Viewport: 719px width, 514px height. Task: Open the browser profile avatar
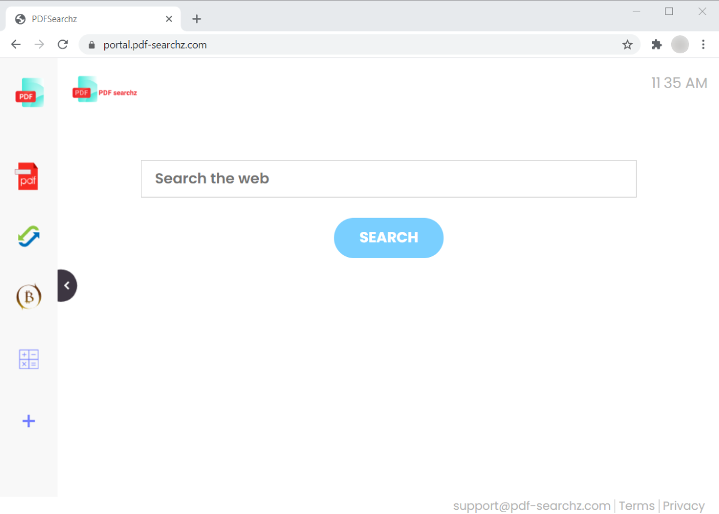[x=680, y=44]
